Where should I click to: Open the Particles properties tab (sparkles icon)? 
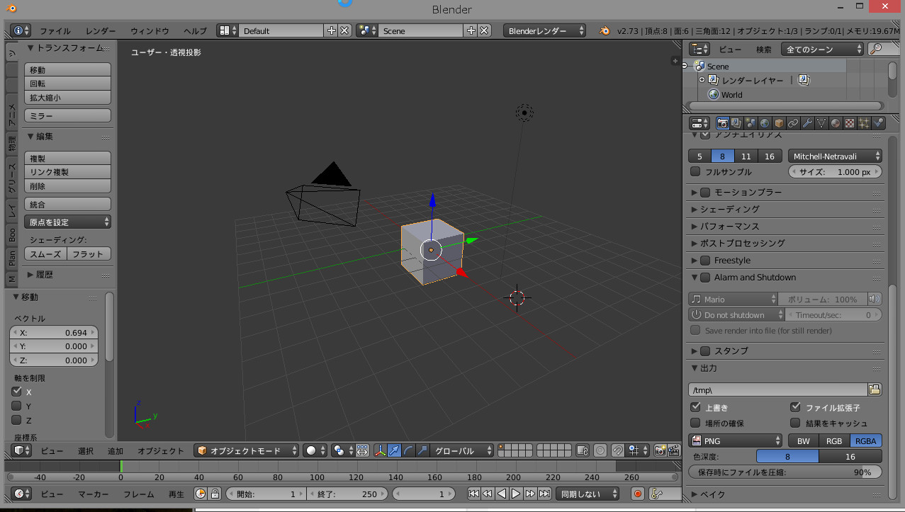pyautogui.click(x=864, y=123)
